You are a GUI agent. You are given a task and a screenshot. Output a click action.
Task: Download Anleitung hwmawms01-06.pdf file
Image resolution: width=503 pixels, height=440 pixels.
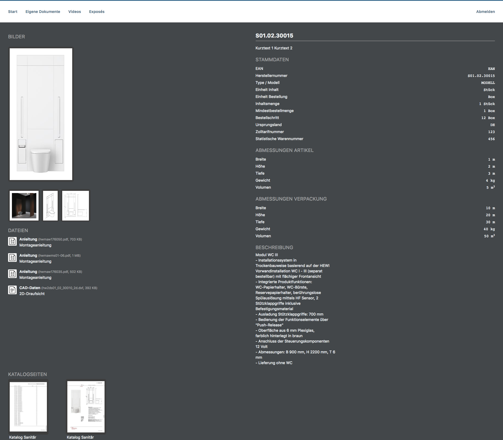28,255
